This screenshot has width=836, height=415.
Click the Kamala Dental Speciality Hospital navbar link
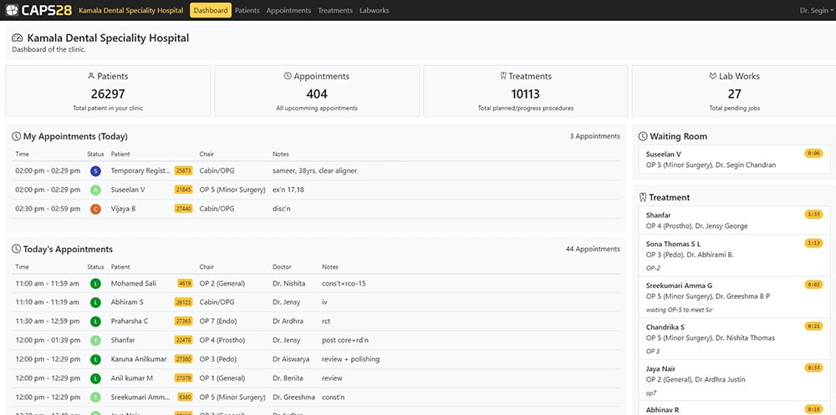(130, 11)
